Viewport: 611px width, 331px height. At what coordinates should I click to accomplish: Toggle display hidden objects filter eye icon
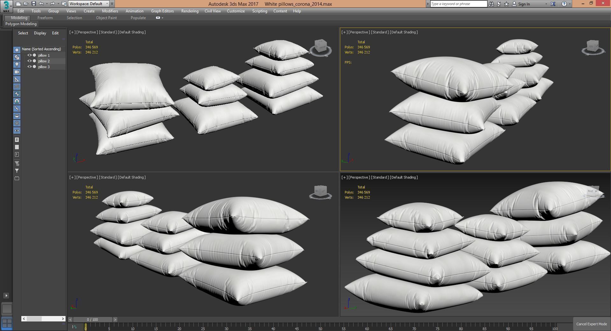(17, 131)
